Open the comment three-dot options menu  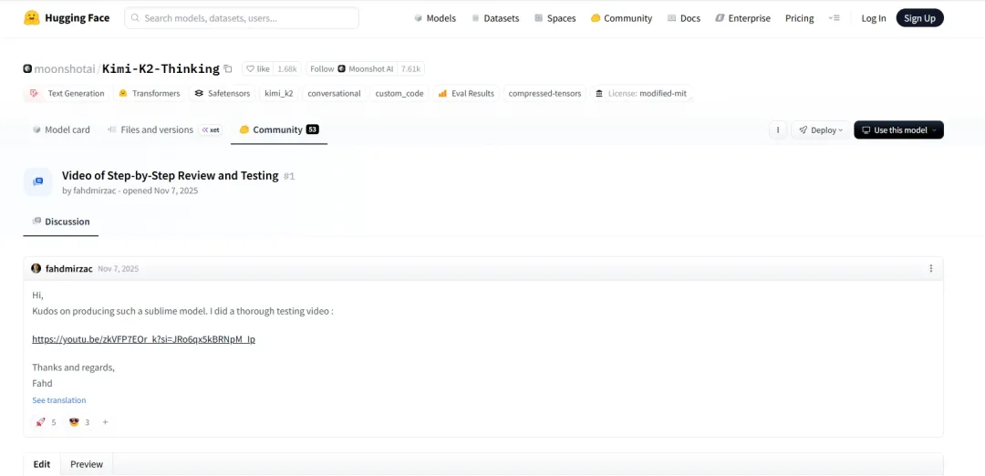931,269
